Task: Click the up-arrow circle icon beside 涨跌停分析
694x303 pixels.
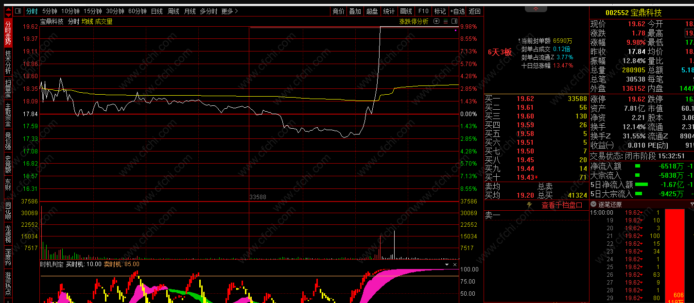Action: coord(436,21)
